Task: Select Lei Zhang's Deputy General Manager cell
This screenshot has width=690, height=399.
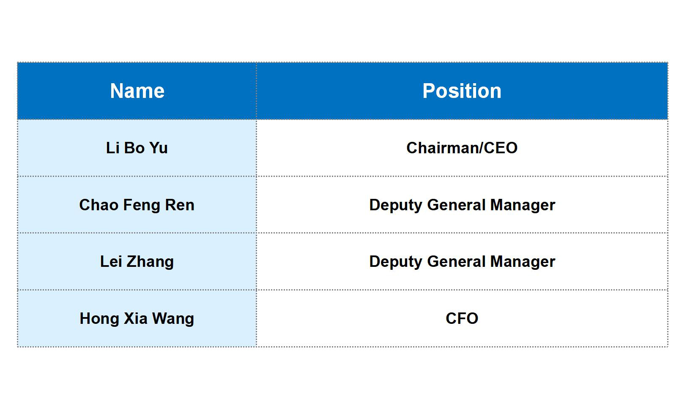Action: click(x=462, y=262)
